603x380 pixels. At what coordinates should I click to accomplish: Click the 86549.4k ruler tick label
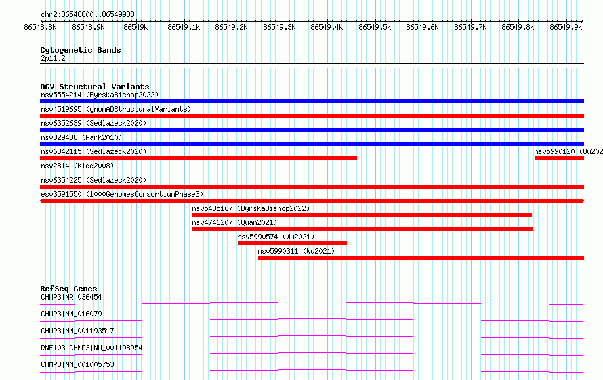(327, 27)
